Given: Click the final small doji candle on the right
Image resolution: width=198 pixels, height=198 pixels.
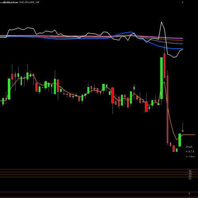Looking at the screenshot, I should (183, 131).
